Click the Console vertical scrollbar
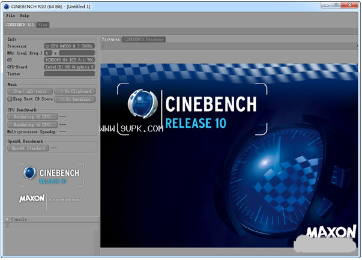This screenshot has height=260, width=362. [97, 242]
